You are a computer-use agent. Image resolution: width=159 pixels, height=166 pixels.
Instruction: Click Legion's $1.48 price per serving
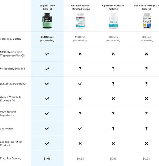click(x=47, y=158)
